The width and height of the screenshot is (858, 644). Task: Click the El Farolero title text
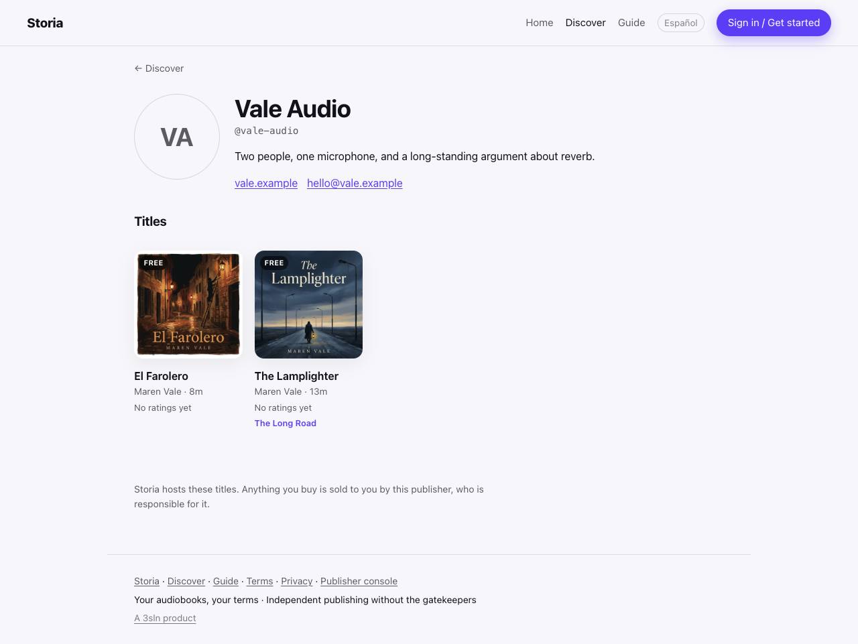coord(161,376)
